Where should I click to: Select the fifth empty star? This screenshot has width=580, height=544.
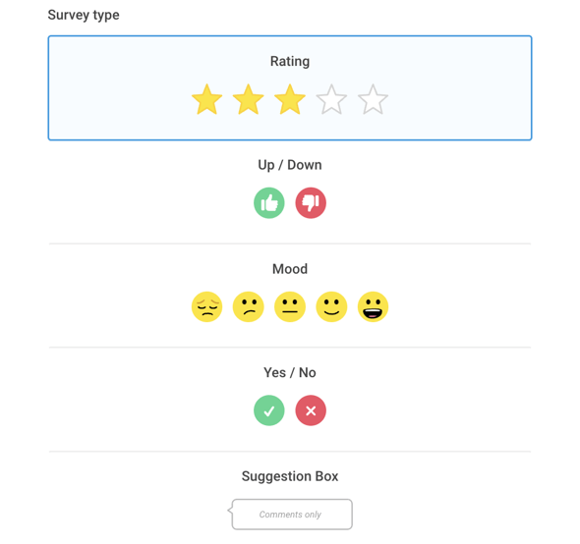coord(373,99)
